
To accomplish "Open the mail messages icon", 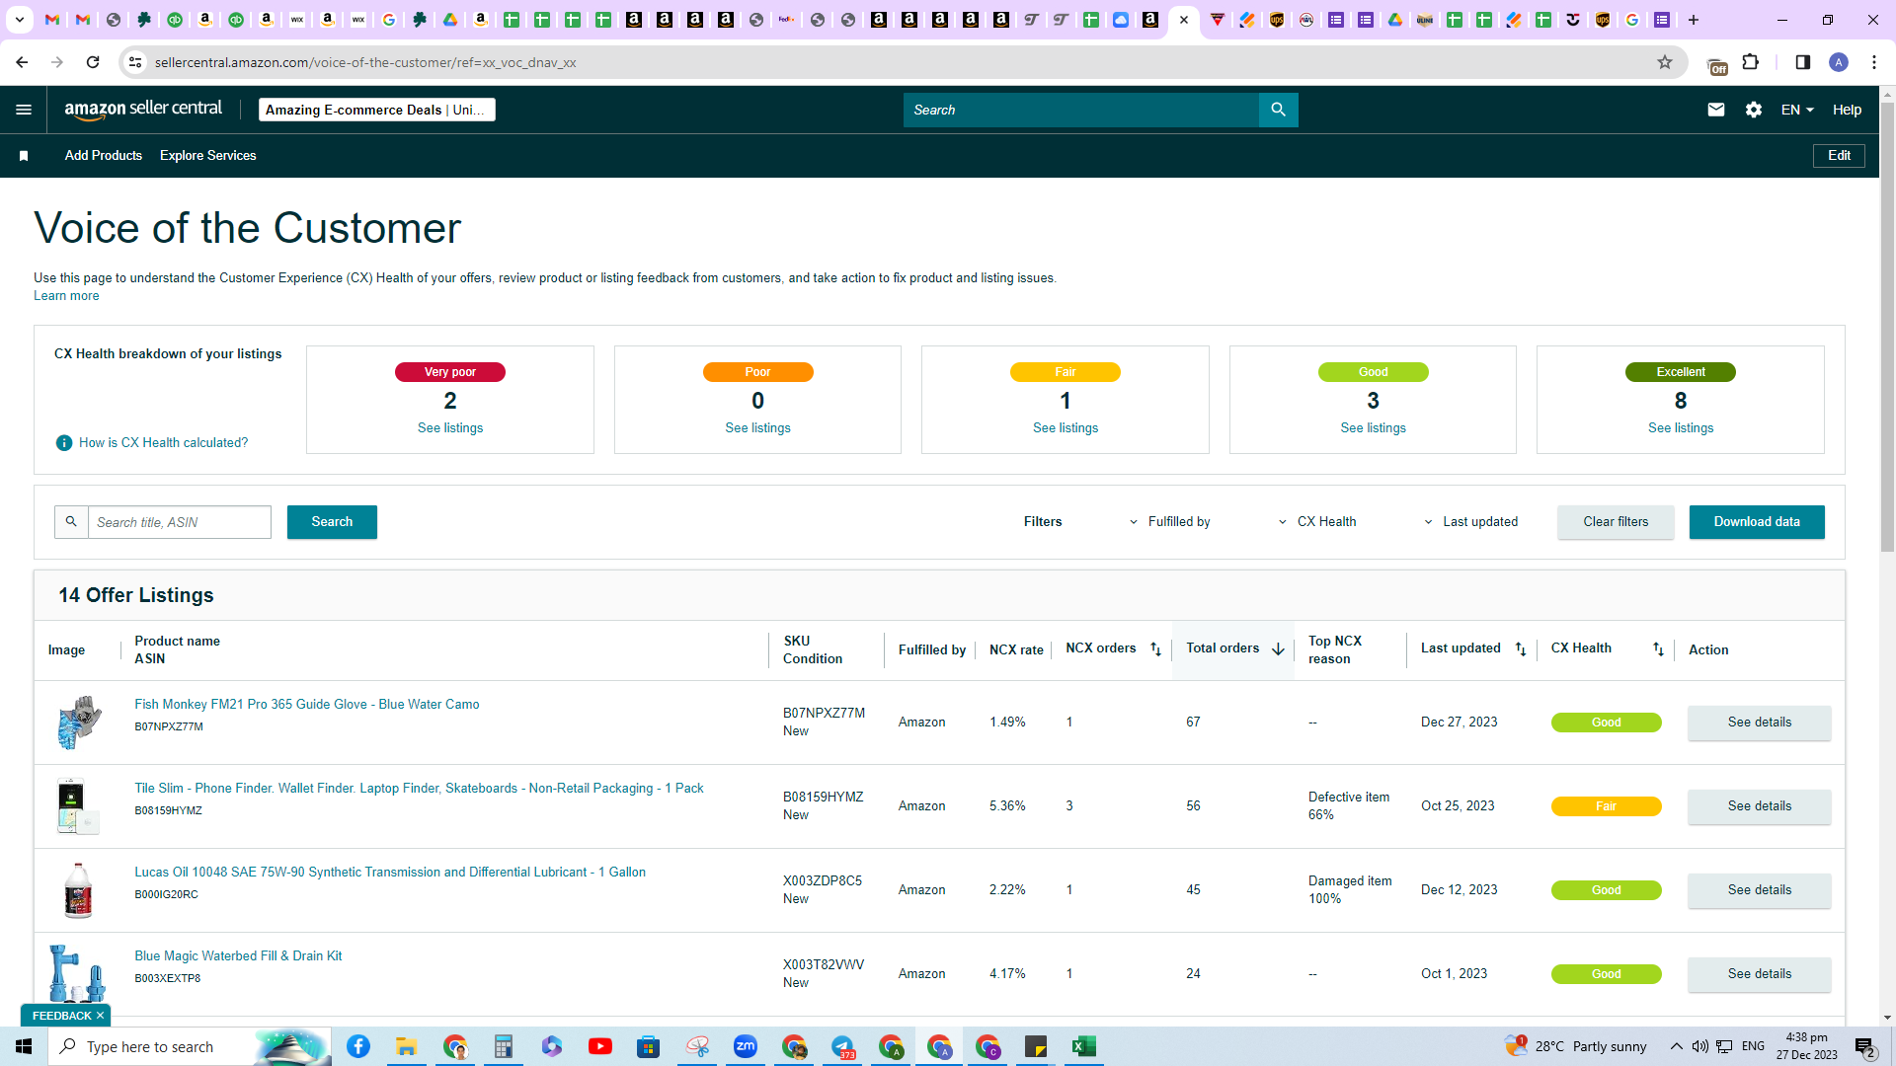I will (1716, 110).
